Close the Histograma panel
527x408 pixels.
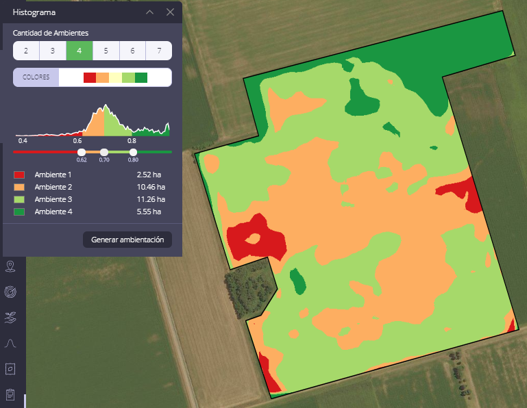coord(170,12)
